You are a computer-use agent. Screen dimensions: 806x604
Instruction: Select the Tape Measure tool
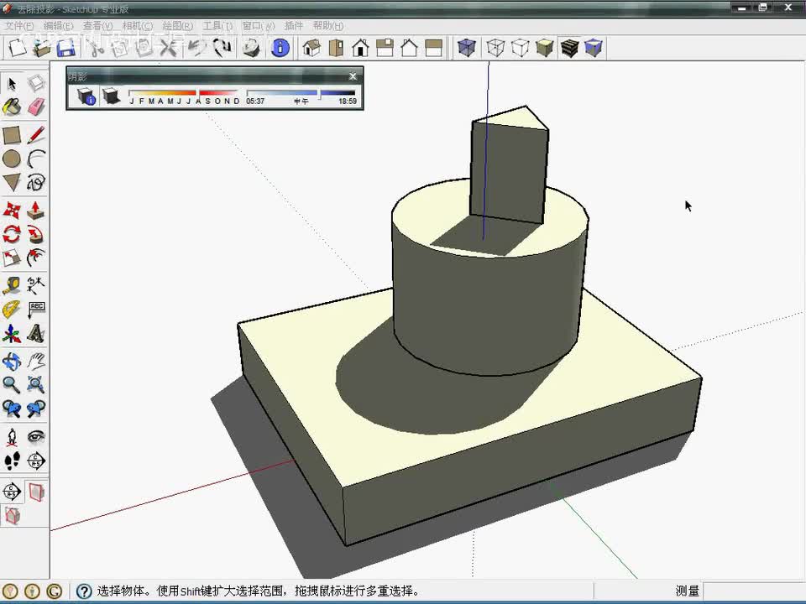(x=12, y=286)
